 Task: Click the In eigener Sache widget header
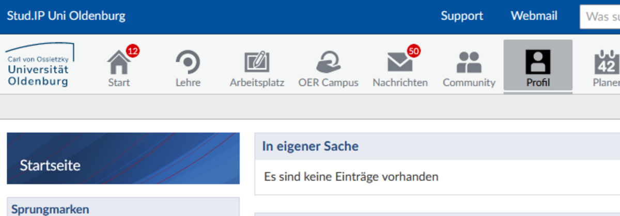tap(437, 146)
